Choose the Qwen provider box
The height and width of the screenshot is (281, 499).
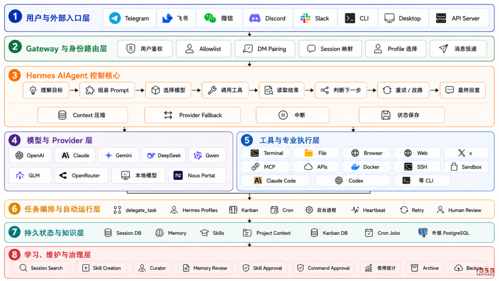(207, 155)
